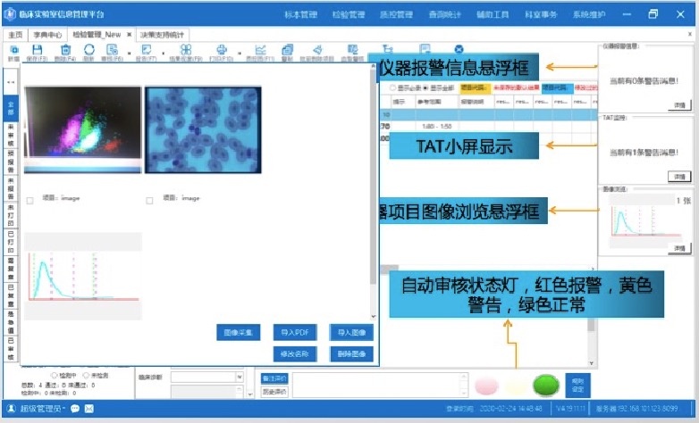
Task: Click the 图像采集 button
Action: tap(238, 333)
